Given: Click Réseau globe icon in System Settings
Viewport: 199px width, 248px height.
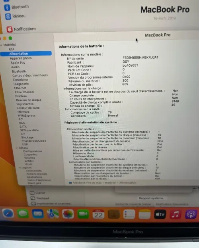Looking at the screenshot, I should click(x=8, y=16).
